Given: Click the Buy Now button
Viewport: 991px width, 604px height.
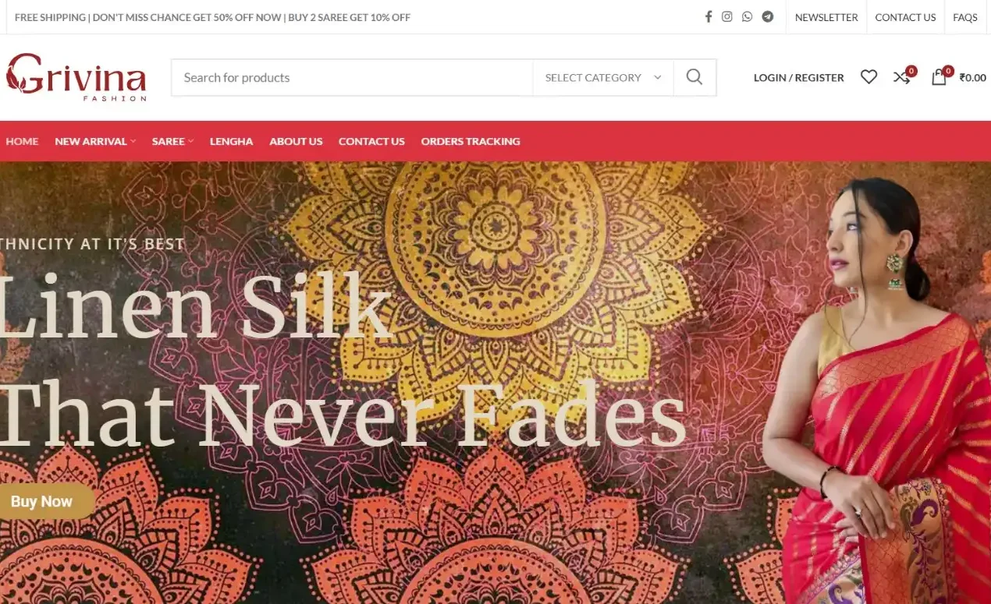Looking at the screenshot, I should [43, 501].
